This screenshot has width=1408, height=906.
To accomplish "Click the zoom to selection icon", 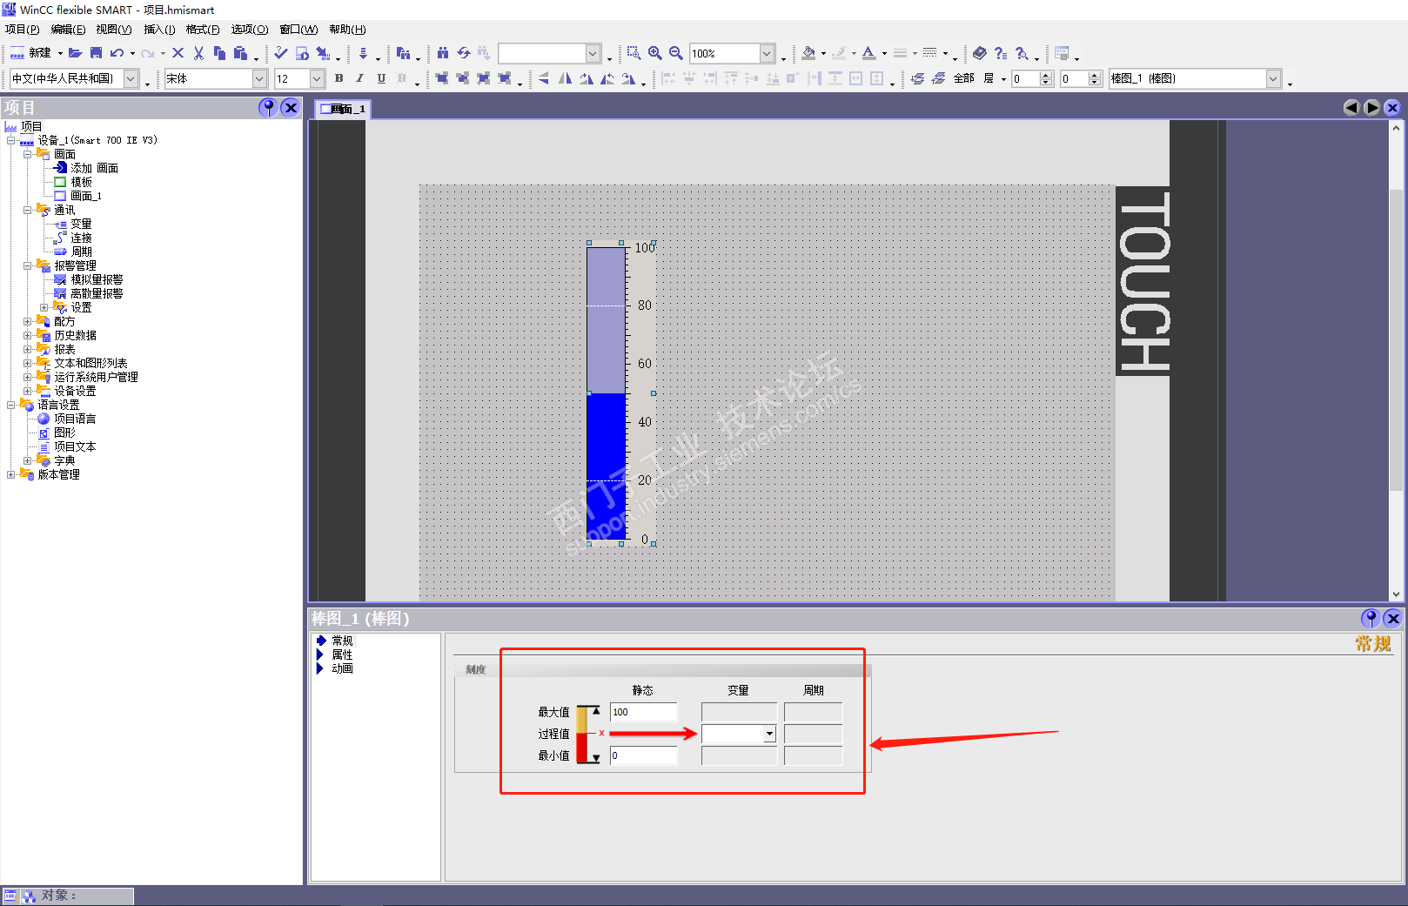I will click(634, 53).
